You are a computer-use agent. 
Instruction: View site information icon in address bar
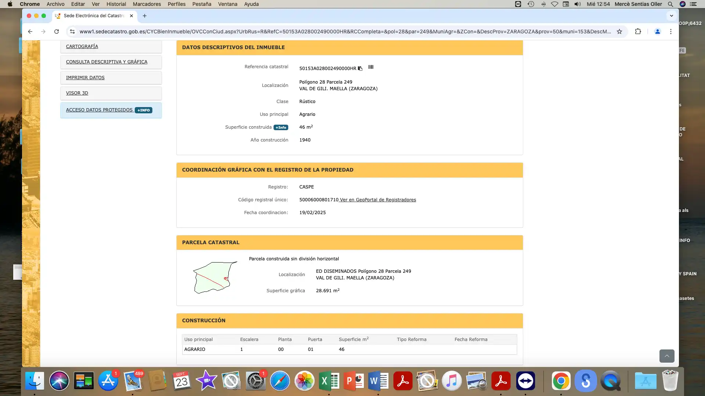tap(72, 32)
